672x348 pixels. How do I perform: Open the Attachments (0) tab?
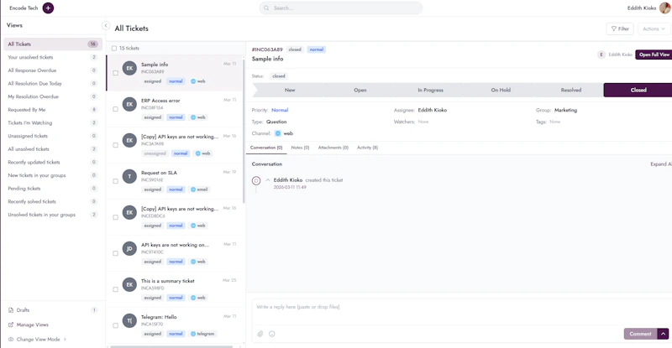click(333, 148)
